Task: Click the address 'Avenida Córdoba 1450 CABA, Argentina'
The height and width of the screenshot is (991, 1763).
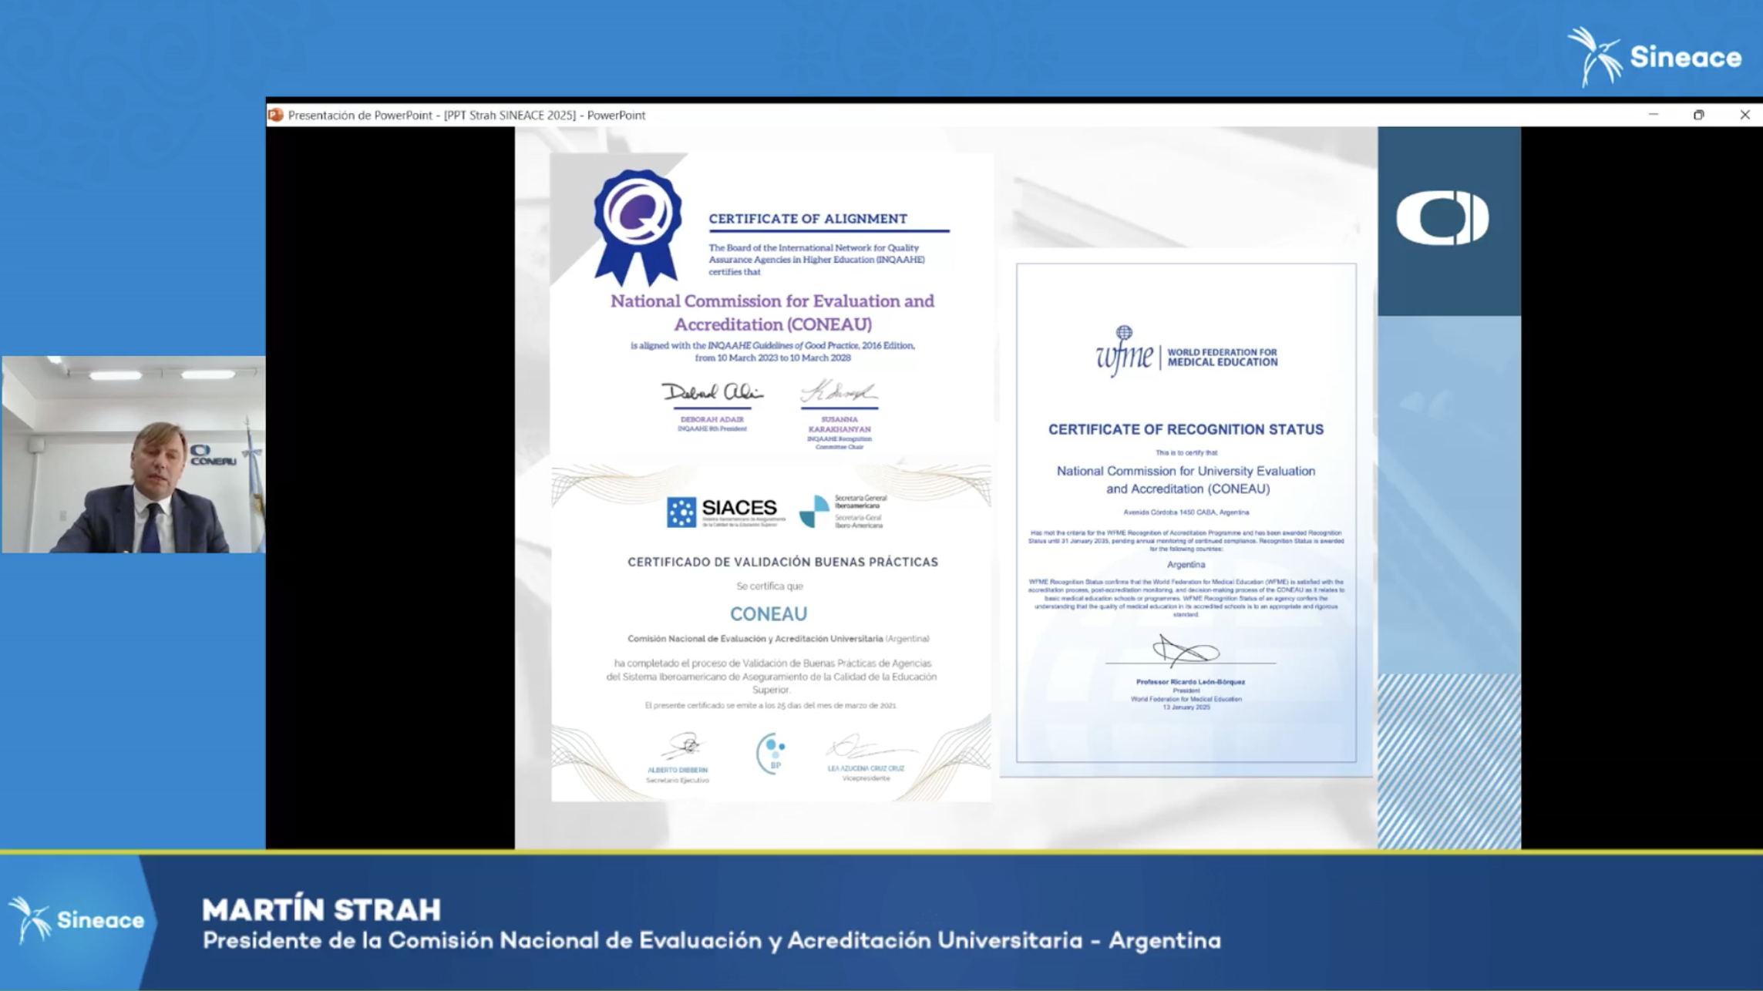Action: [x=1186, y=512]
